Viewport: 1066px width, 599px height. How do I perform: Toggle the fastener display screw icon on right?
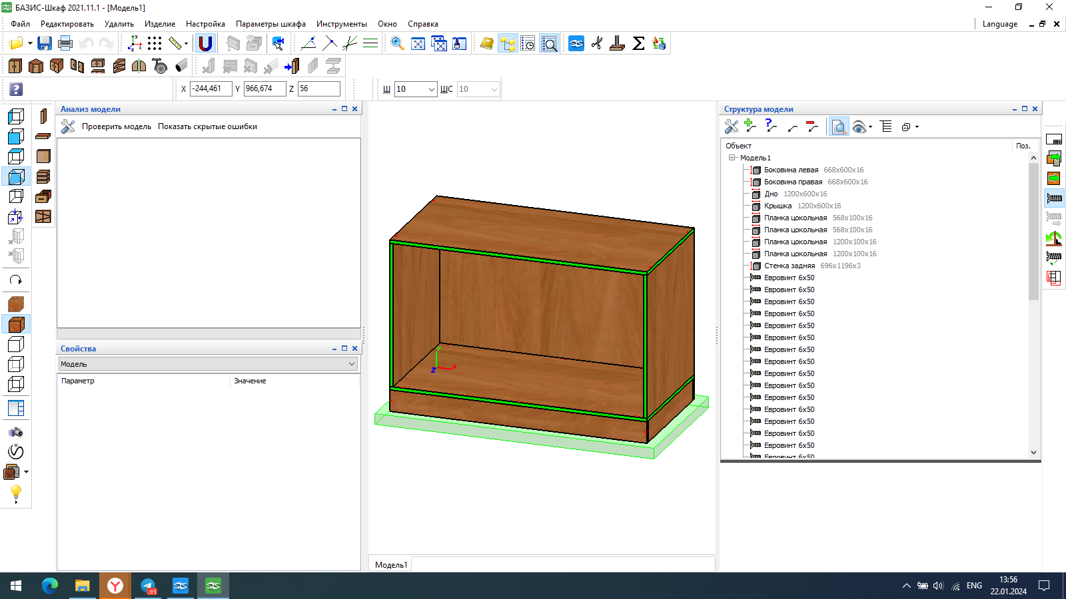coord(1054,198)
